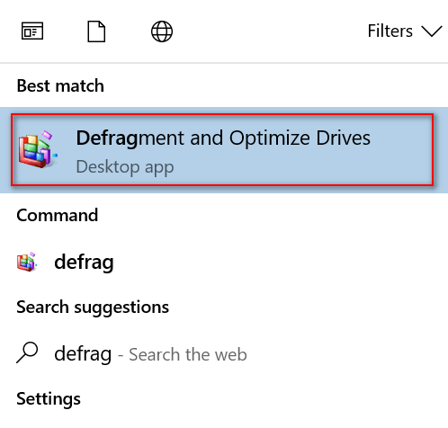Click the highlighted blue row's right edge
The width and height of the screenshot is (448, 428).
pyautogui.click(x=441, y=150)
